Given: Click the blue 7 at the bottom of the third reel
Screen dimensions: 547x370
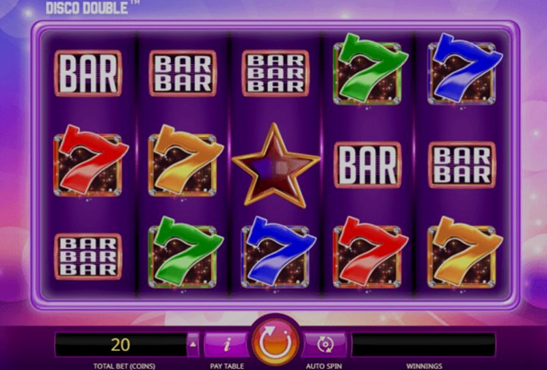Looking at the screenshot, I should pos(278,252).
